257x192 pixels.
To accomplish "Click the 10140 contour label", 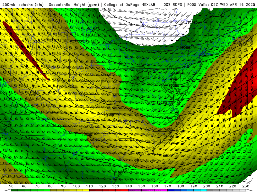I will (x=172, y=69).
